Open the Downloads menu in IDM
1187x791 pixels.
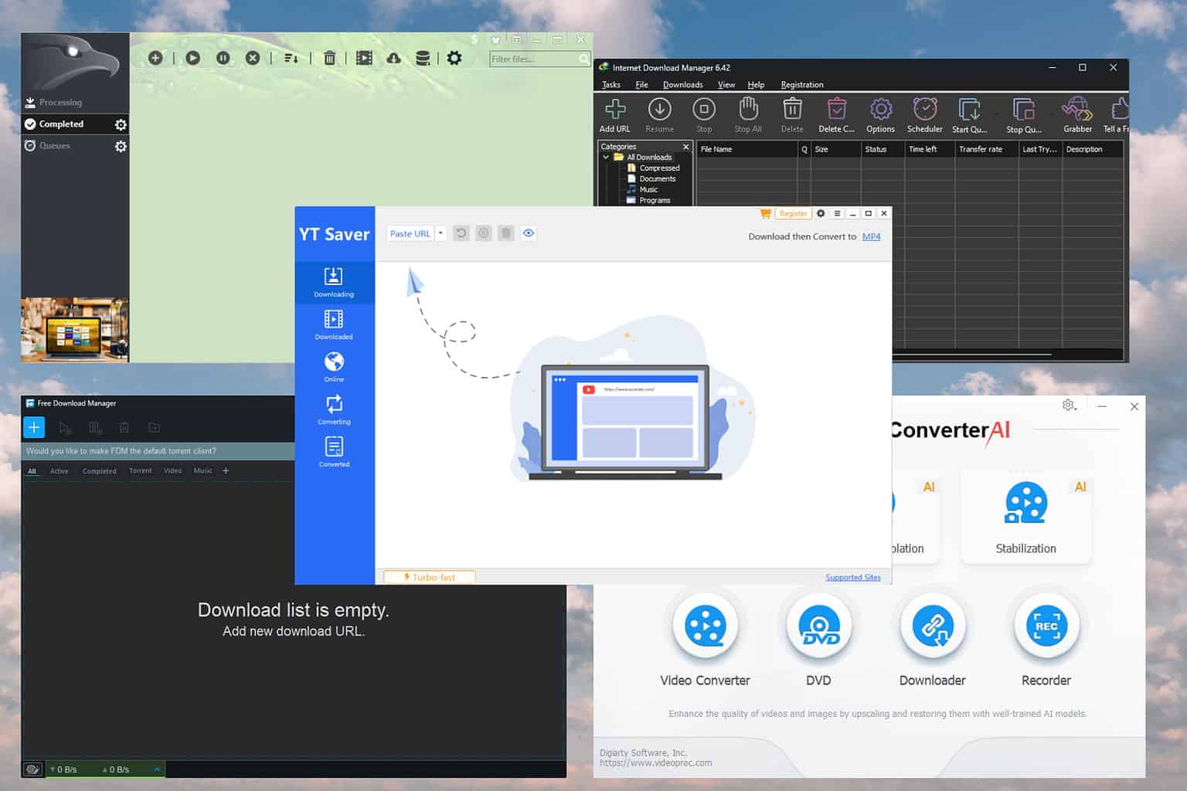pos(682,84)
